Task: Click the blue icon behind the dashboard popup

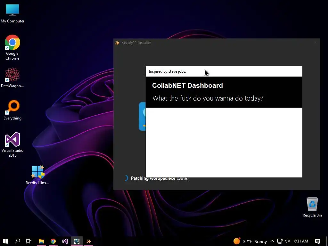Action: click(x=142, y=116)
